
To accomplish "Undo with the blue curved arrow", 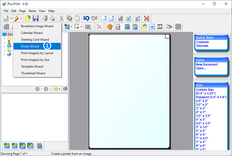I will 86,18.
